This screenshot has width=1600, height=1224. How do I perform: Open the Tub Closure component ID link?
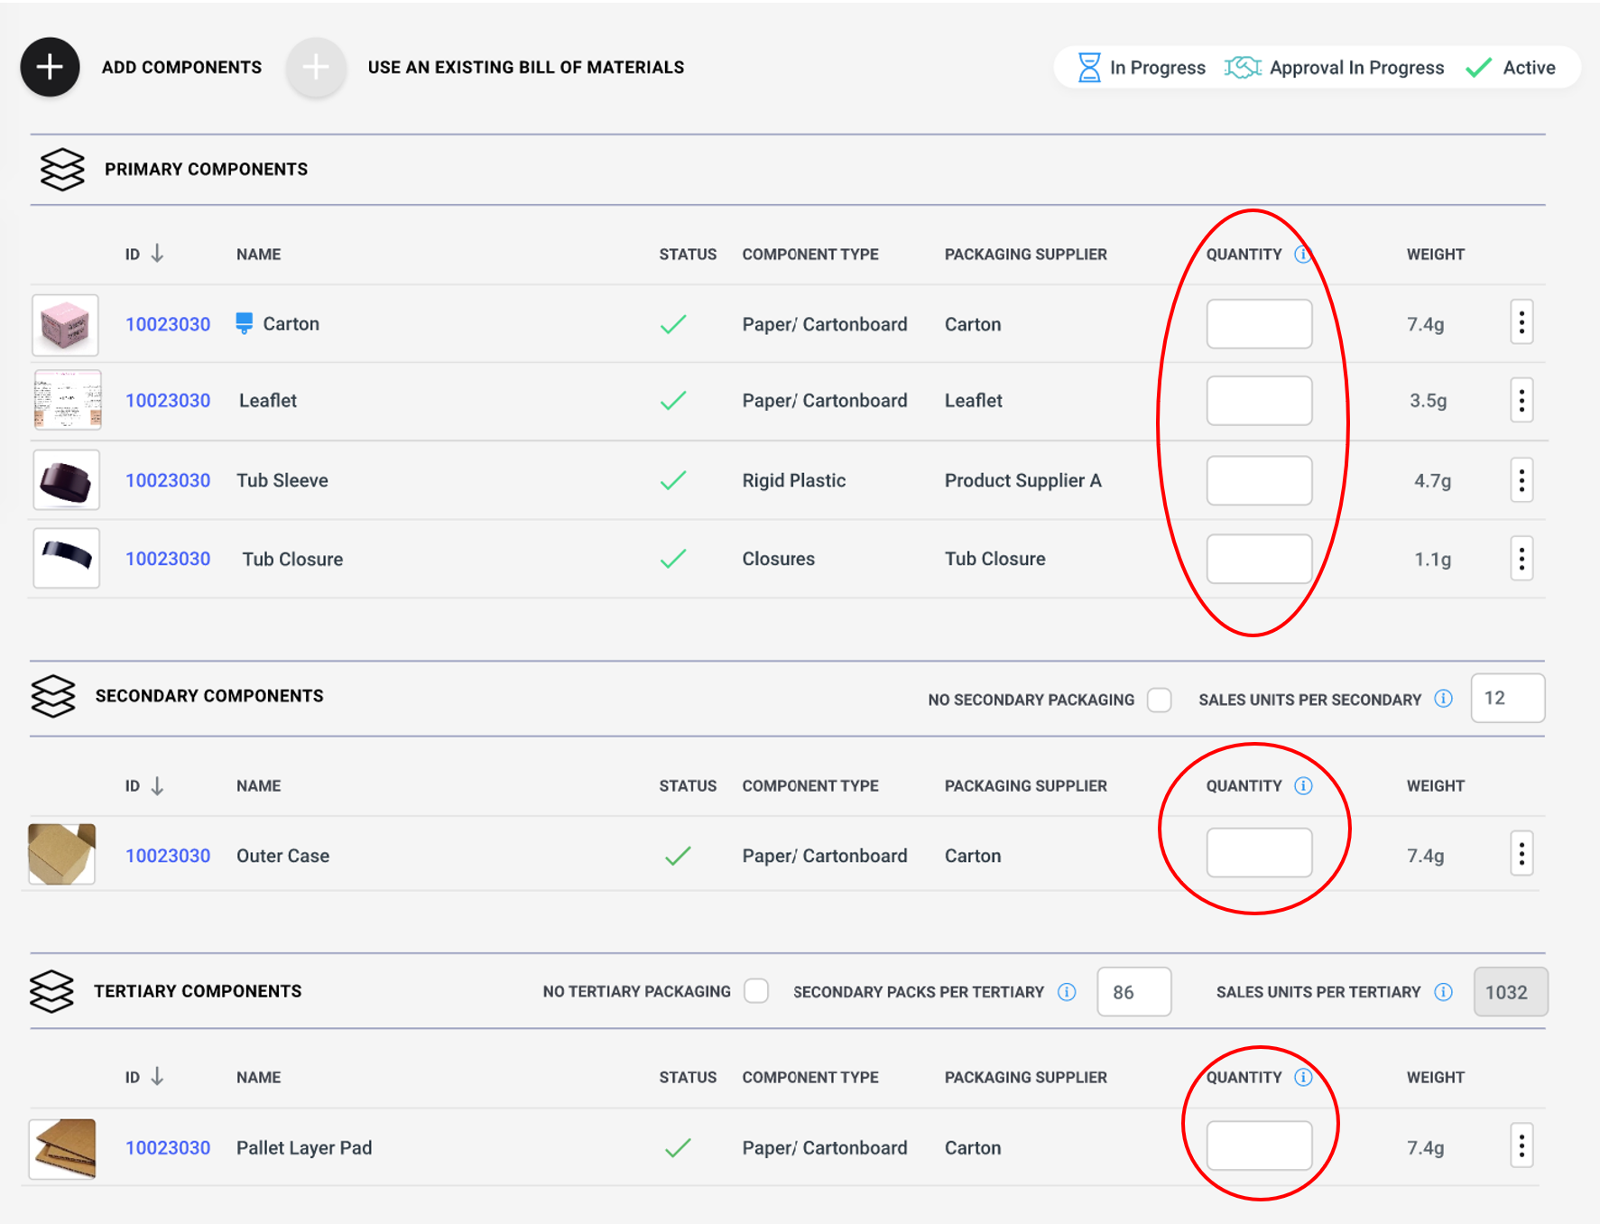[168, 559]
